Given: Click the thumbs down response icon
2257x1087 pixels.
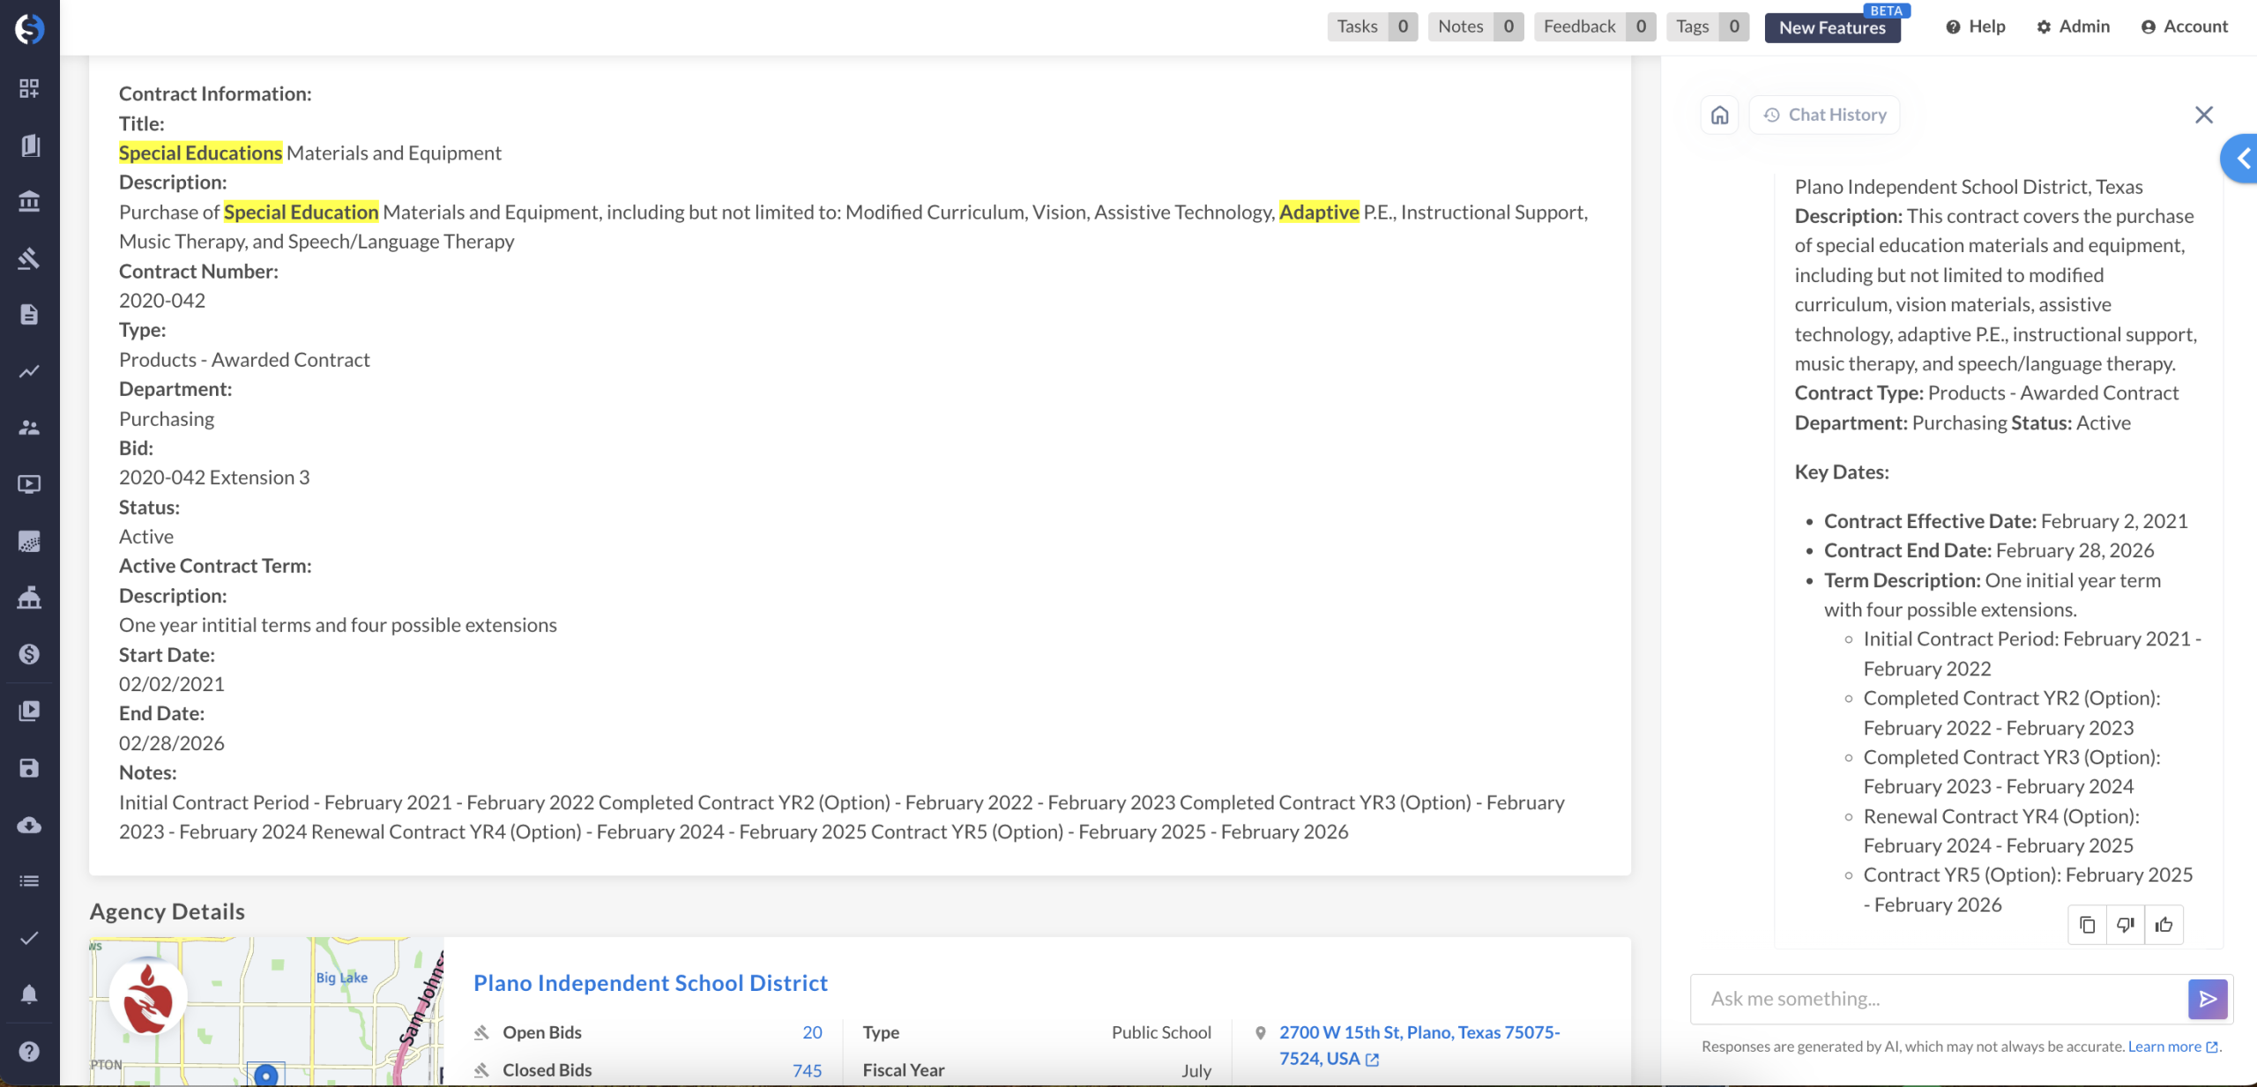Looking at the screenshot, I should point(2125,925).
